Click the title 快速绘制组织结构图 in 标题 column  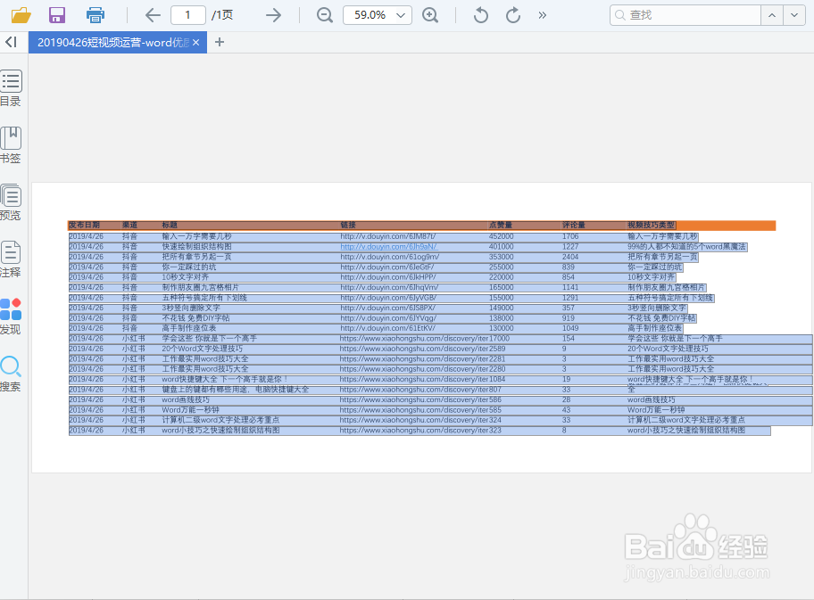click(196, 247)
